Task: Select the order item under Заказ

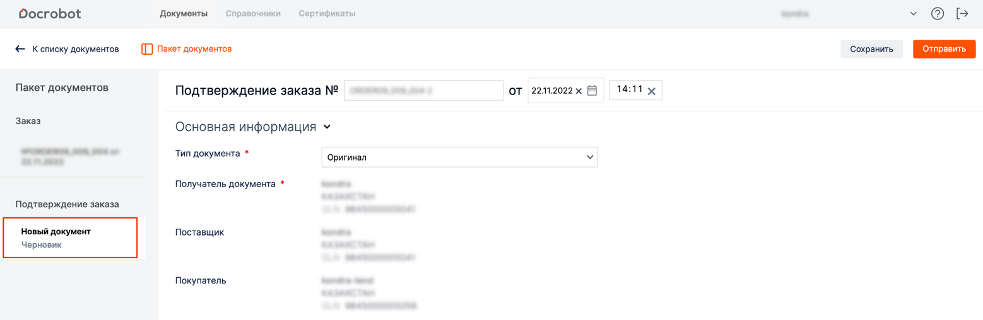Action: click(70, 156)
